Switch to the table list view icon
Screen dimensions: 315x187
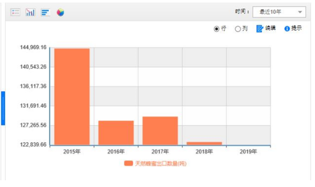coord(15,12)
